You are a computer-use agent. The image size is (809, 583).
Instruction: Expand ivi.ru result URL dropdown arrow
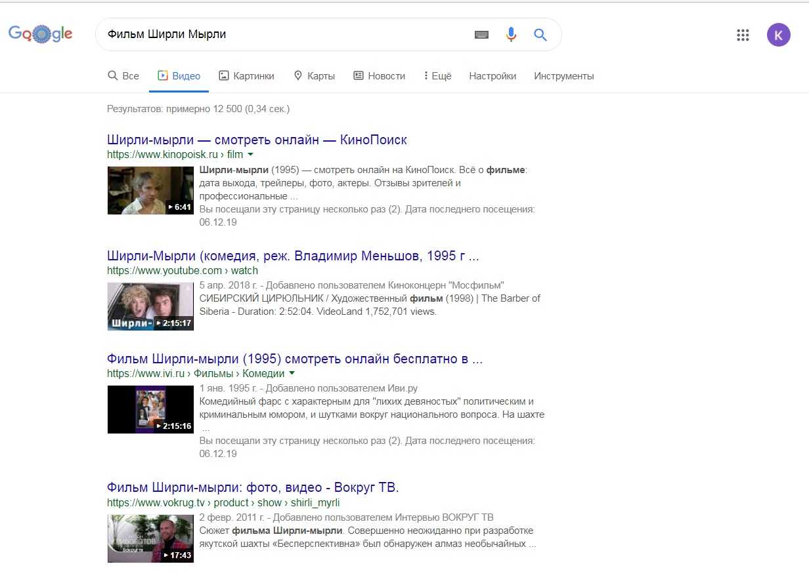[x=292, y=374]
